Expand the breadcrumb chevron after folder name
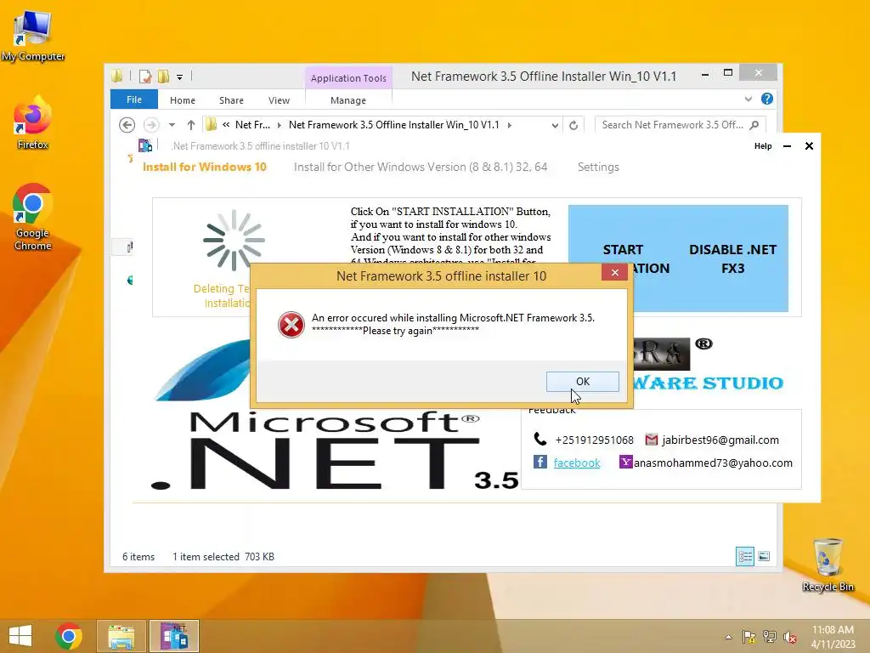 pyautogui.click(x=510, y=125)
